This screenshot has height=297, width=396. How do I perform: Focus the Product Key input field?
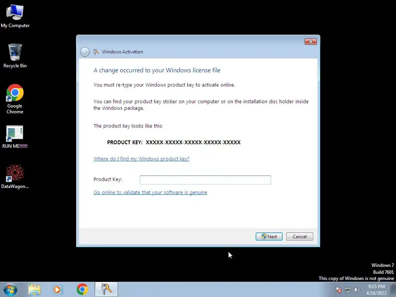205,180
